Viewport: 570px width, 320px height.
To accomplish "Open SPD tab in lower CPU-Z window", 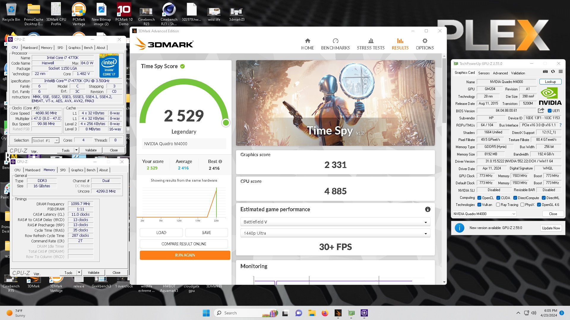I will [x=63, y=170].
